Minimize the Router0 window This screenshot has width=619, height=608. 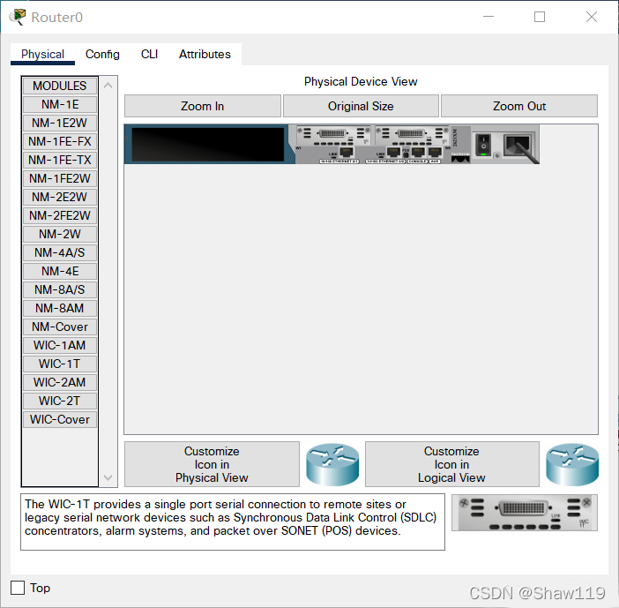(488, 17)
